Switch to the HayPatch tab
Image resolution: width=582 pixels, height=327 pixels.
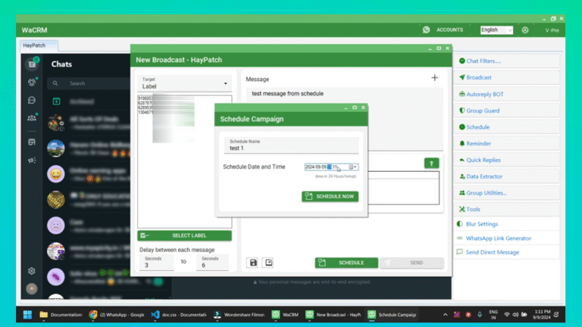pyautogui.click(x=34, y=46)
